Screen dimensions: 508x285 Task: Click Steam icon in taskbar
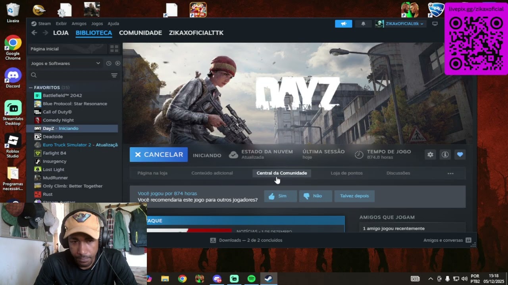point(269,279)
